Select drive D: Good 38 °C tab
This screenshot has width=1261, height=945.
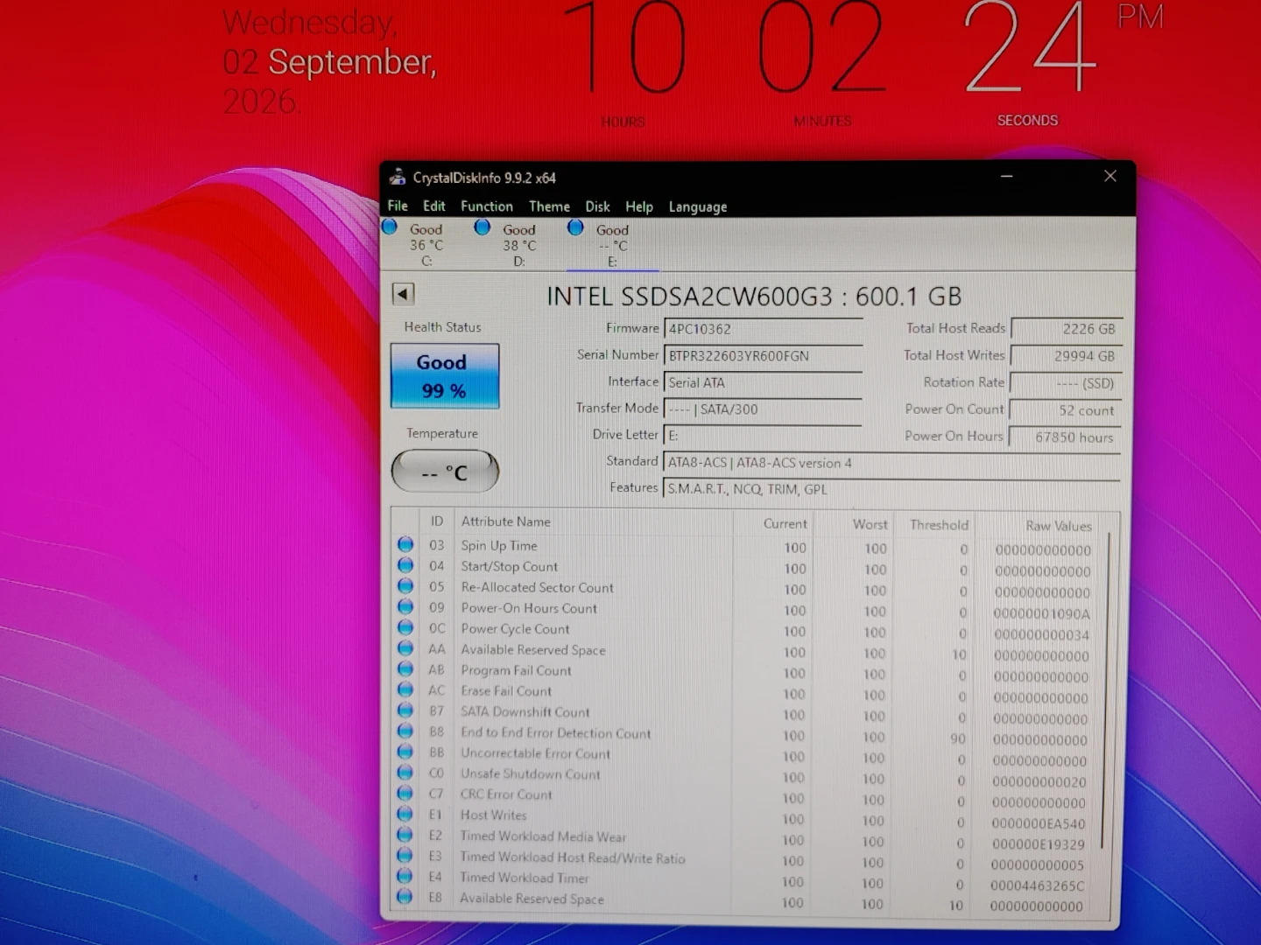(518, 244)
